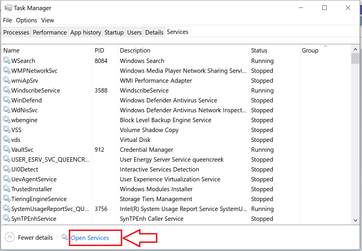362x251 pixels.
Task: Click the Task Manager title bar icon
Action: pos(8,8)
